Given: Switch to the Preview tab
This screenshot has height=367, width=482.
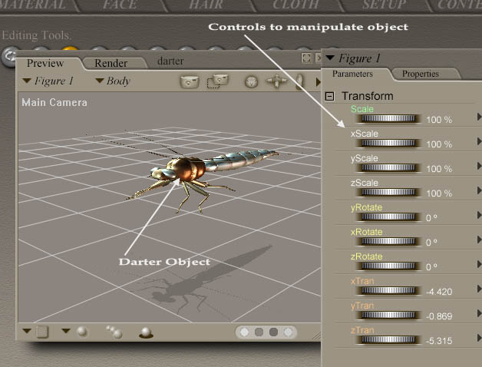Looking at the screenshot, I should pyautogui.click(x=45, y=63).
